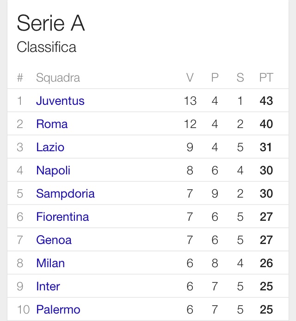Open the Roma team link
The height and width of the screenshot is (321, 296).
pos(52,124)
